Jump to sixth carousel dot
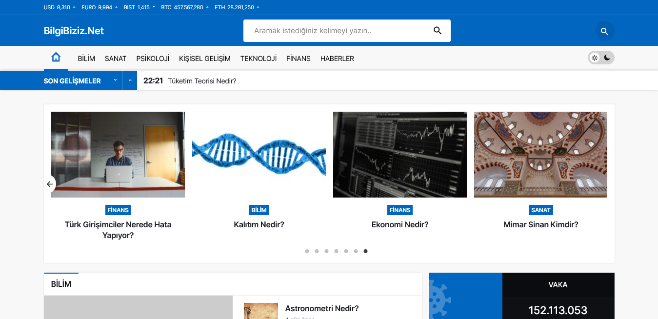The height and width of the screenshot is (319, 658). 356,251
